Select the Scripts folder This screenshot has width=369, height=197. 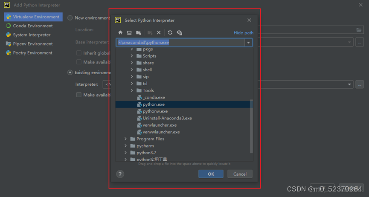tap(149, 56)
